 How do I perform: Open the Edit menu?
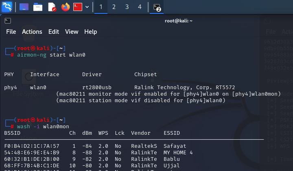(54, 32)
